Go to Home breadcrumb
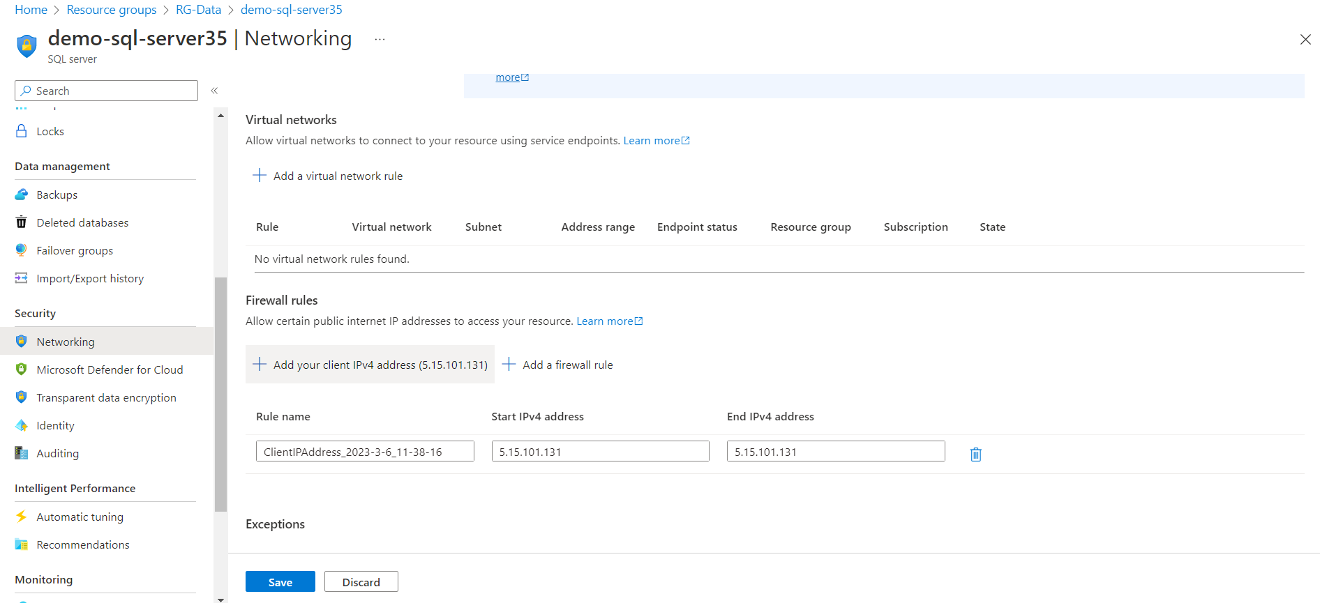Image resolution: width=1320 pixels, height=603 pixels. point(31,10)
